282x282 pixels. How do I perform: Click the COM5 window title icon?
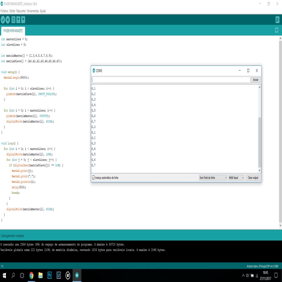94,70
